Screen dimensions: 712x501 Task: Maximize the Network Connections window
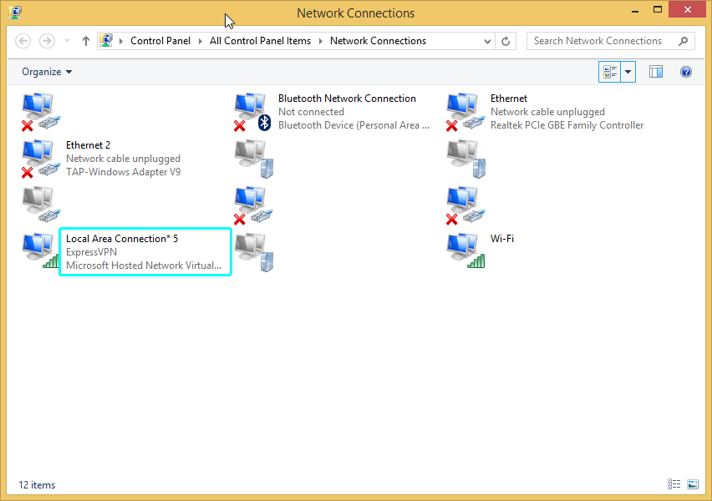pos(658,9)
